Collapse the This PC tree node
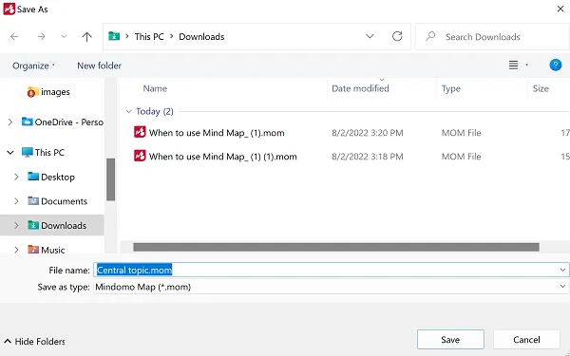Screen dimensions: 570x356 (10, 153)
